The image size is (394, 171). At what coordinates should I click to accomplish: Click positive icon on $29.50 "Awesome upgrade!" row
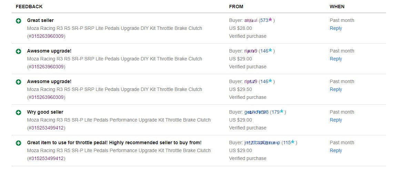(19, 82)
